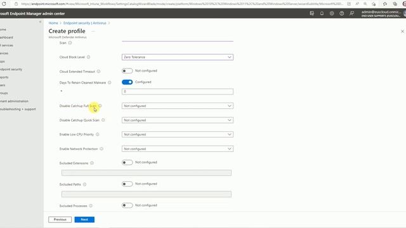
Task: Show info for Enable Low CPU Priority
Action: tap(98, 134)
